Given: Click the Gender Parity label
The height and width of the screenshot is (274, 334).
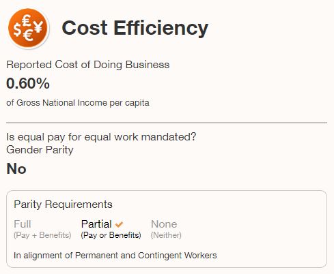Looking at the screenshot, I should coord(40,150).
